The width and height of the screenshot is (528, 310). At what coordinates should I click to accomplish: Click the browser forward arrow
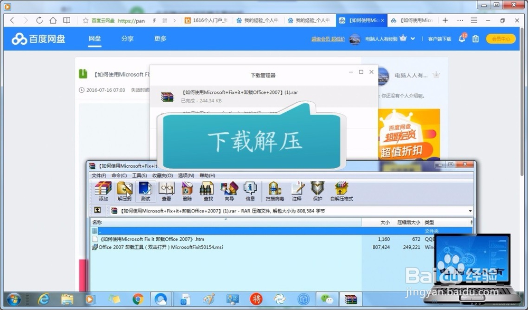pyautogui.click(x=25, y=20)
